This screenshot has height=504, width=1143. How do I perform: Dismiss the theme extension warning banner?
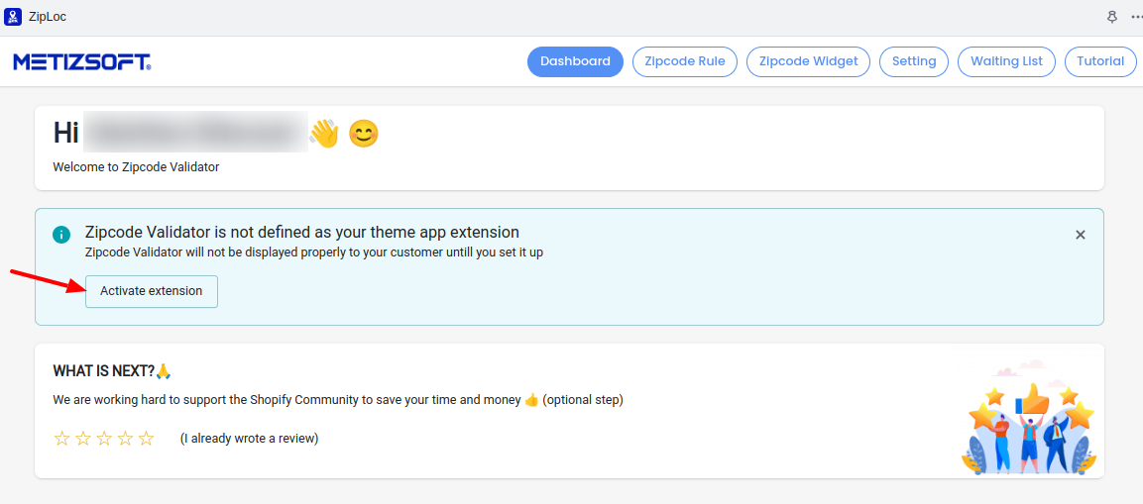(x=1081, y=235)
